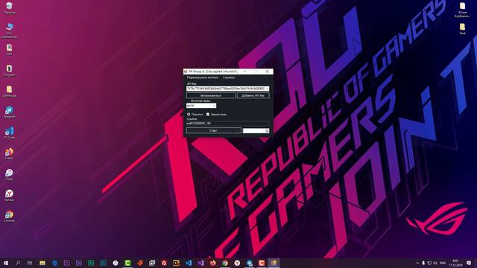Open the Recycle Bin (Корзина) desktop icon
Image resolution: width=477 pixels, height=268 pixels.
click(9, 8)
